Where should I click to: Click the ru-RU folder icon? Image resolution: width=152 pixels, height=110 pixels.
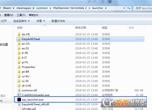pos(19,76)
